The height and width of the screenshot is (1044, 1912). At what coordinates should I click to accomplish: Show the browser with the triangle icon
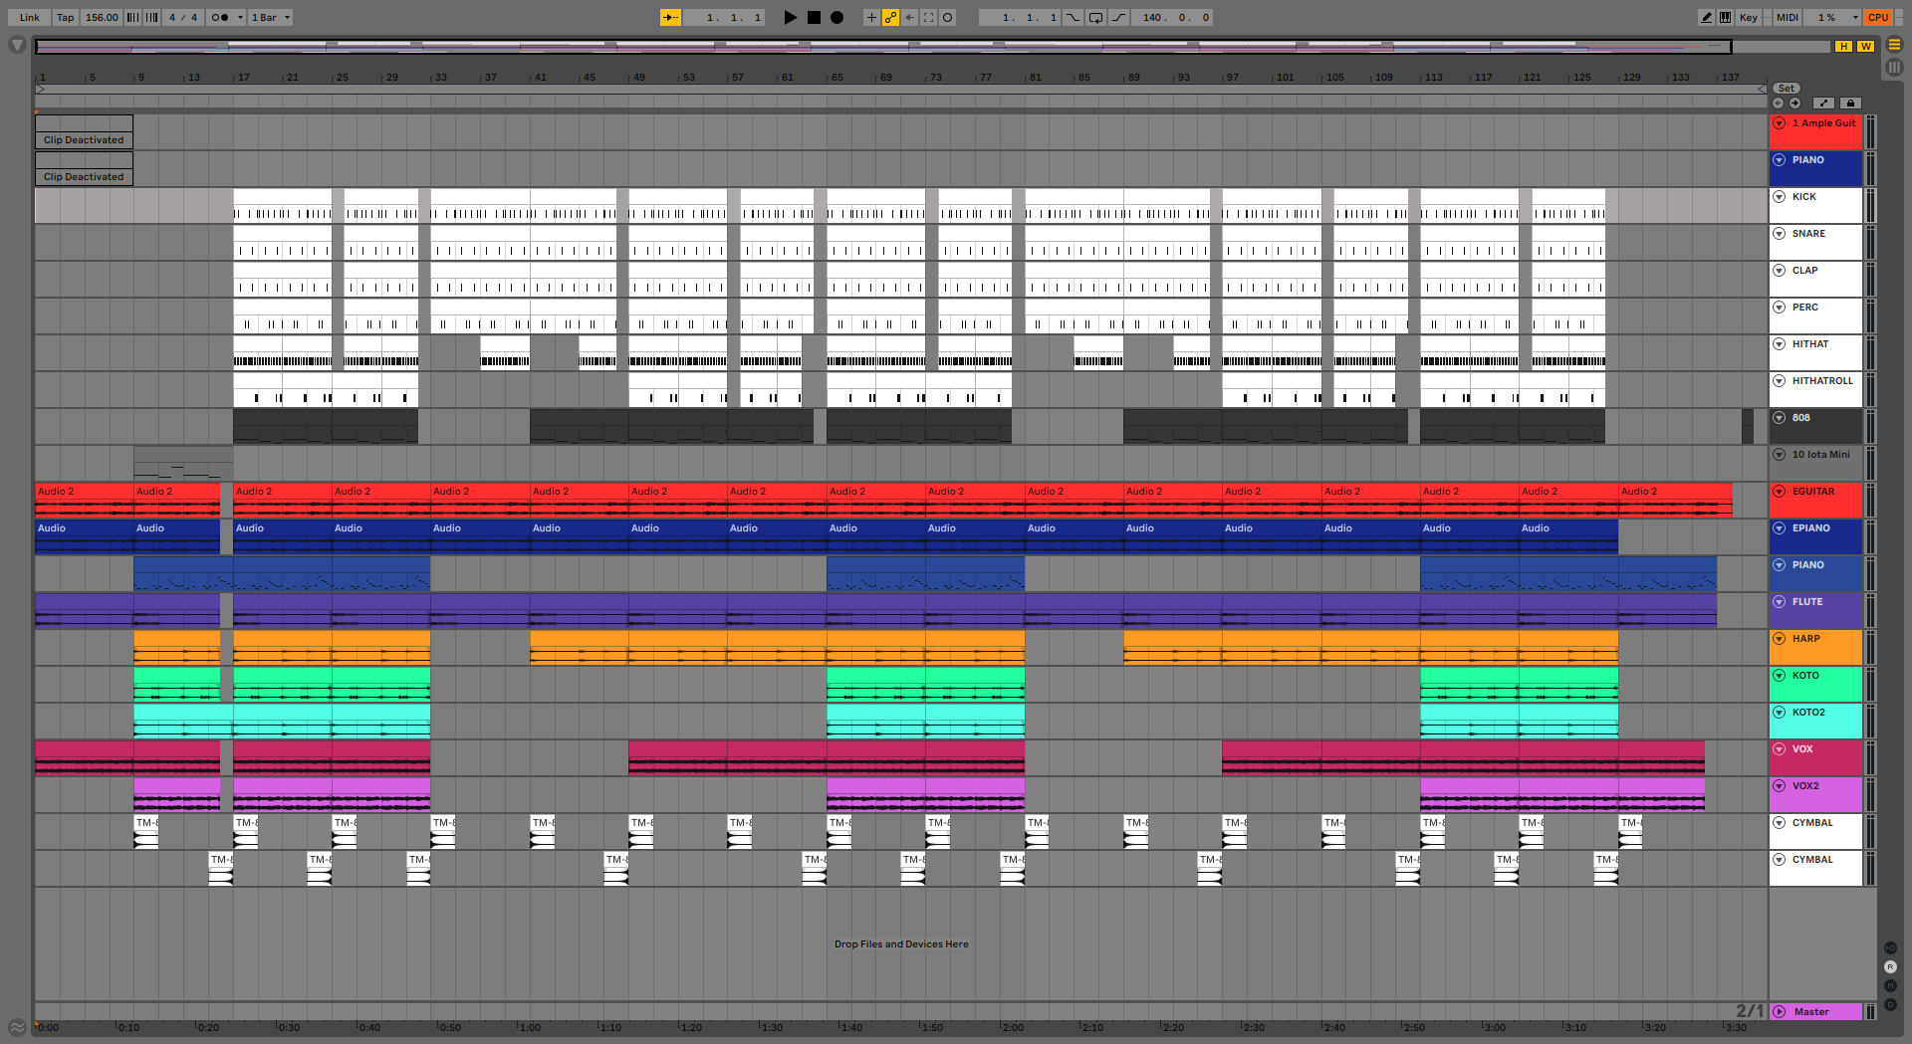(17, 45)
